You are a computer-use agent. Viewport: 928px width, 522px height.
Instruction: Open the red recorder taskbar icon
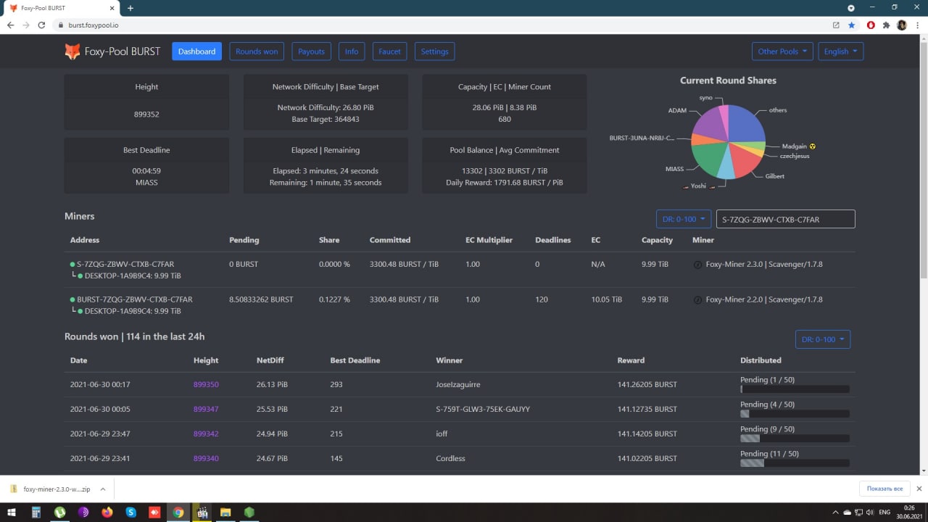click(154, 512)
